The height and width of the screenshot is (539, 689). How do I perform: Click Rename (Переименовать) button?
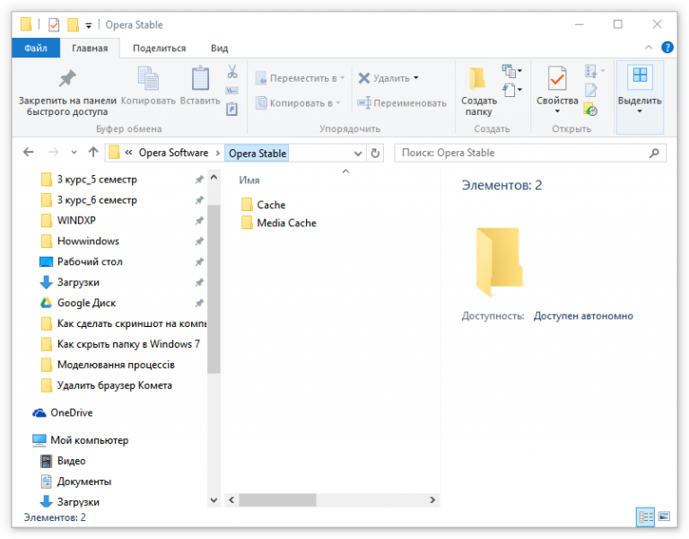coord(402,103)
